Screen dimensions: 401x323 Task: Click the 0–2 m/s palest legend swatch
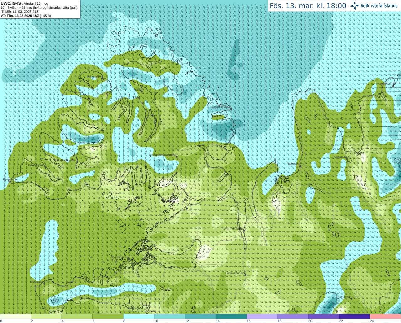point(15,316)
